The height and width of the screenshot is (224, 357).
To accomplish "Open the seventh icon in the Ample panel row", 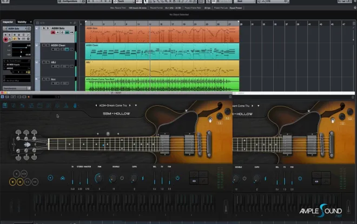I will [x=57, y=105].
